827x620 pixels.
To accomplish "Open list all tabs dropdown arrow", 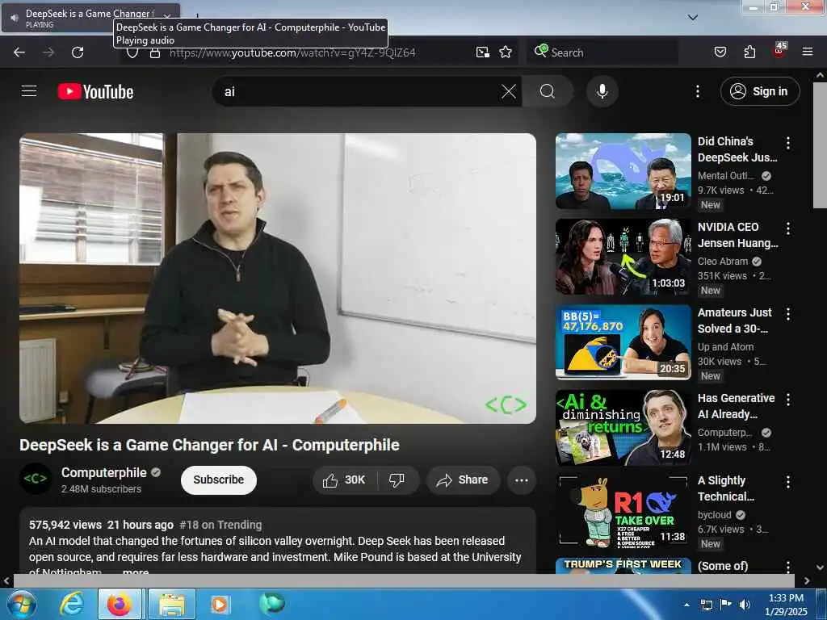I will click(x=692, y=18).
